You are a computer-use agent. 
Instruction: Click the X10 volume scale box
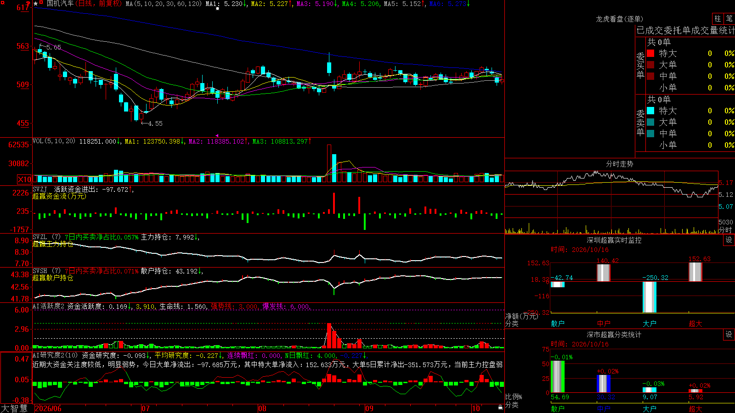pos(24,179)
